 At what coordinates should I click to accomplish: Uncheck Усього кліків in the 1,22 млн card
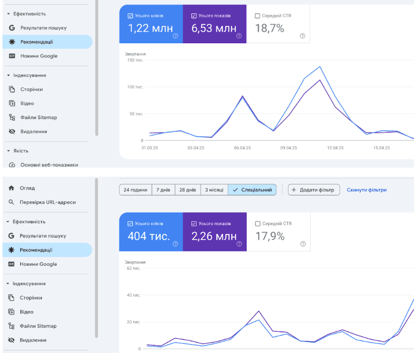pos(130,16)
